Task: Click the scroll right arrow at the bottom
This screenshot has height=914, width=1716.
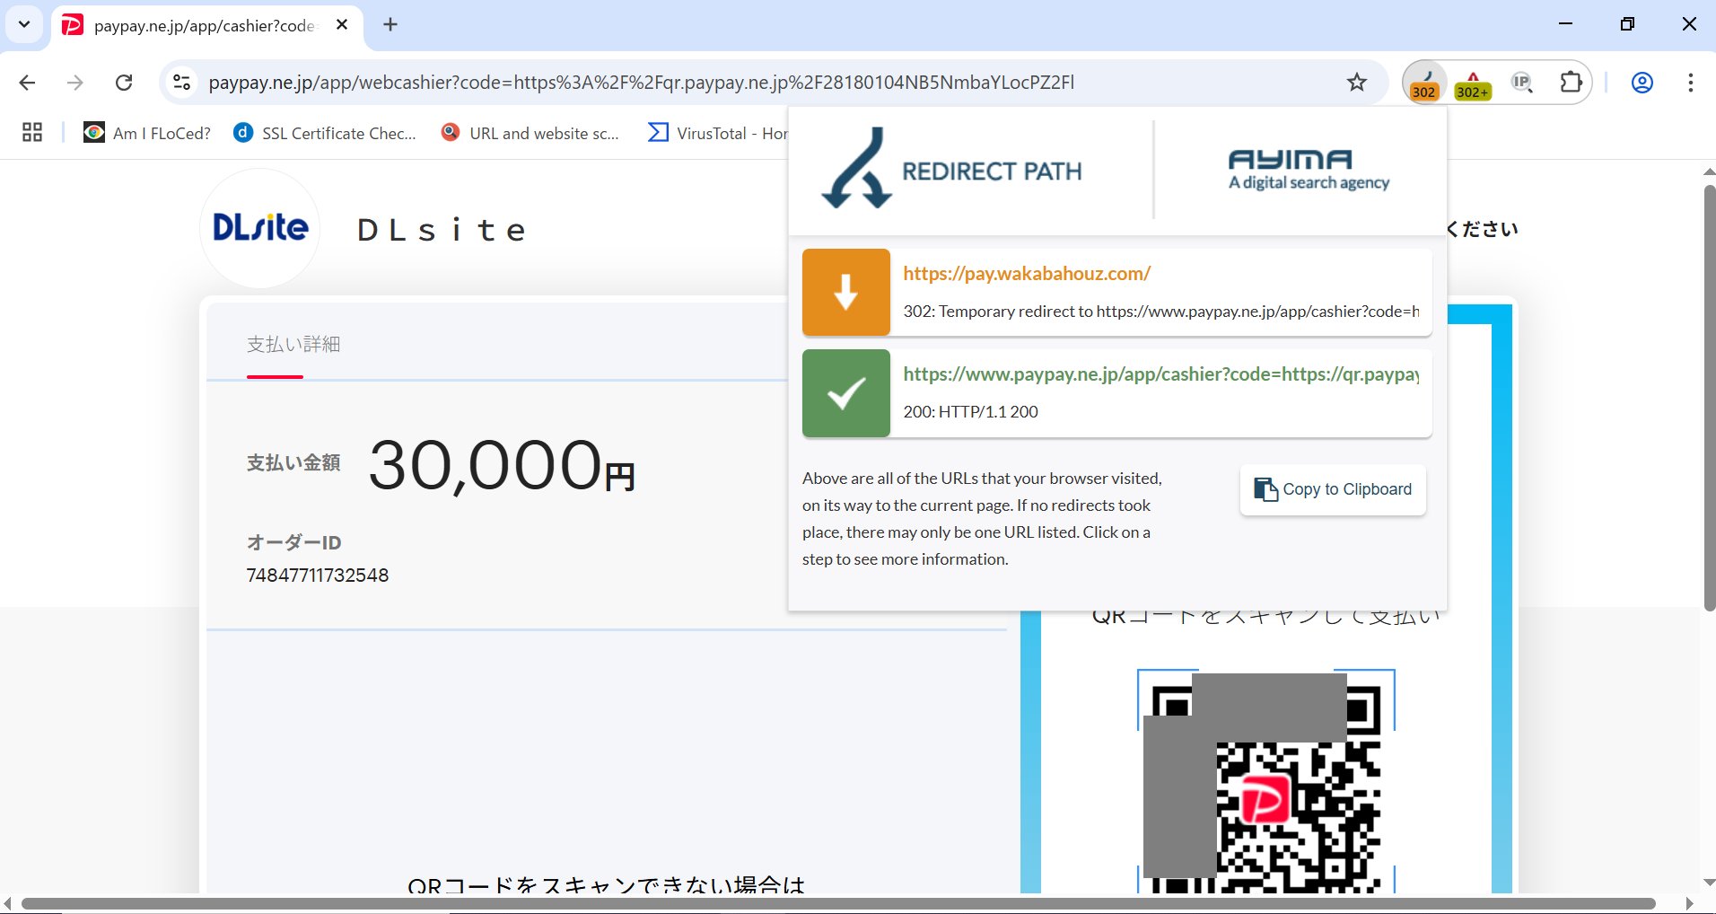Action: 1689,903
